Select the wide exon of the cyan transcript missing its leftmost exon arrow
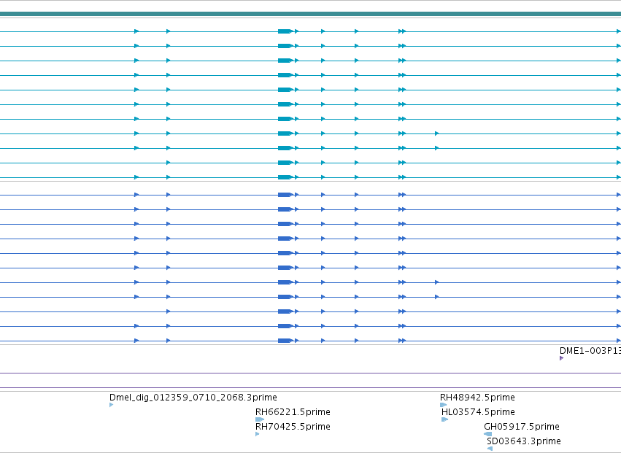 point(285,163)
